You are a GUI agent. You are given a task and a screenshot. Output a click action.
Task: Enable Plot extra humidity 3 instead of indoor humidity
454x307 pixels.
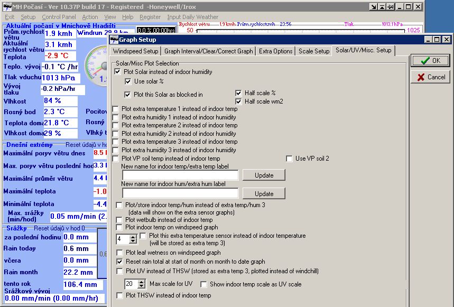(x=116, y=150)
